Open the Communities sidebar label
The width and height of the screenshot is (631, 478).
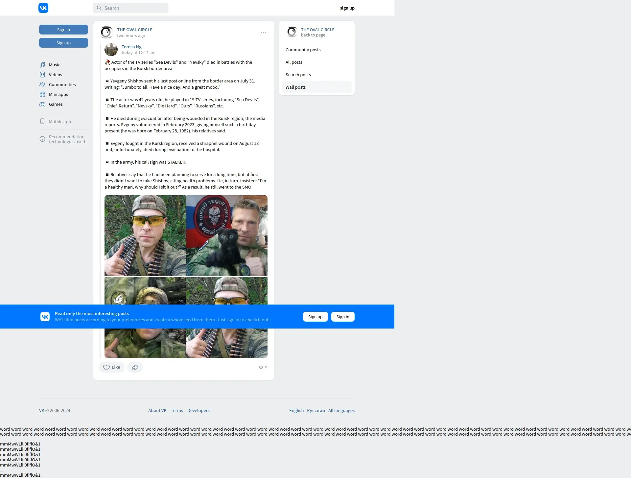click(x=62, y=84)
